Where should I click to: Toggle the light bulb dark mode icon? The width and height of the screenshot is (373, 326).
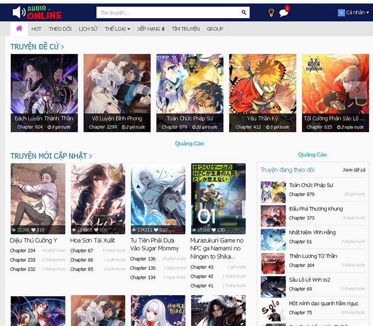pos(271,13)
